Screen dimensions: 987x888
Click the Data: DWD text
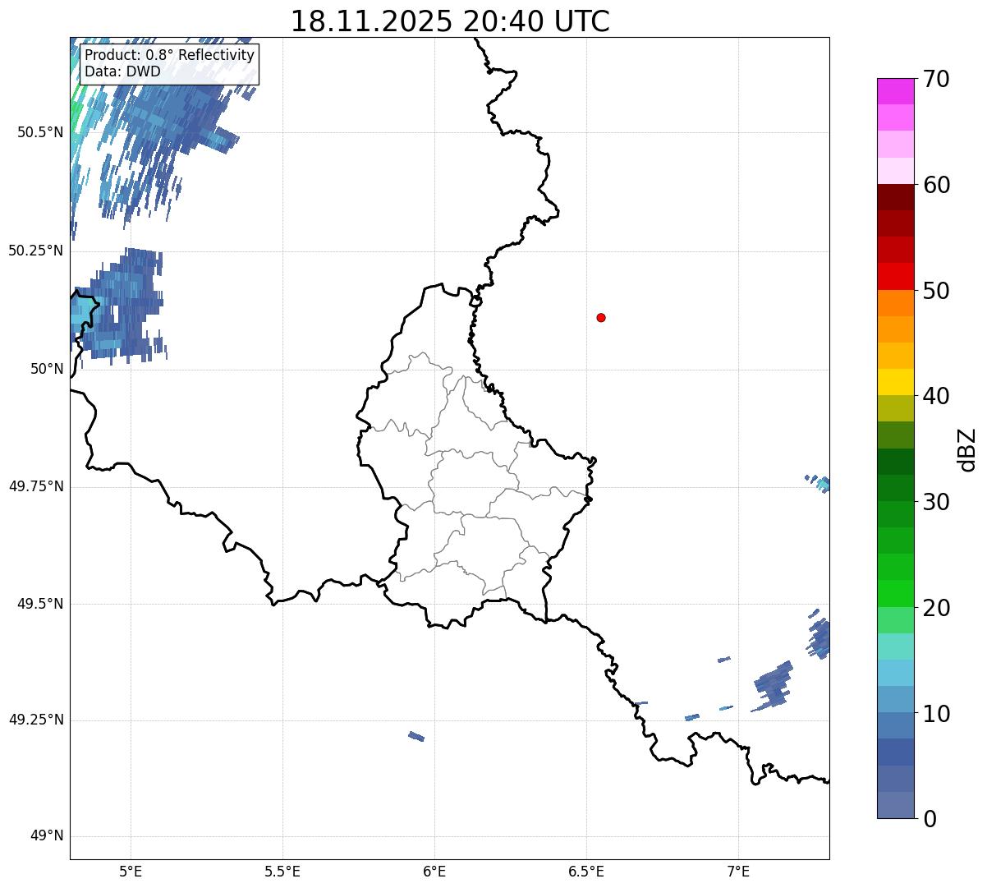coord(122,71)
